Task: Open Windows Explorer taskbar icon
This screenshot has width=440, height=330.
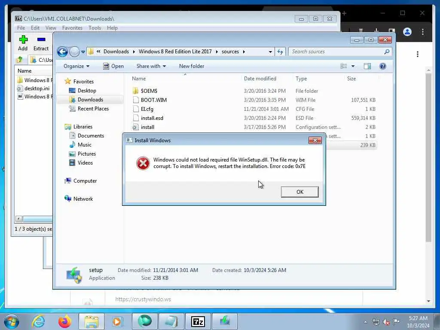Action: pyautogui.click(x=91, y=321)
